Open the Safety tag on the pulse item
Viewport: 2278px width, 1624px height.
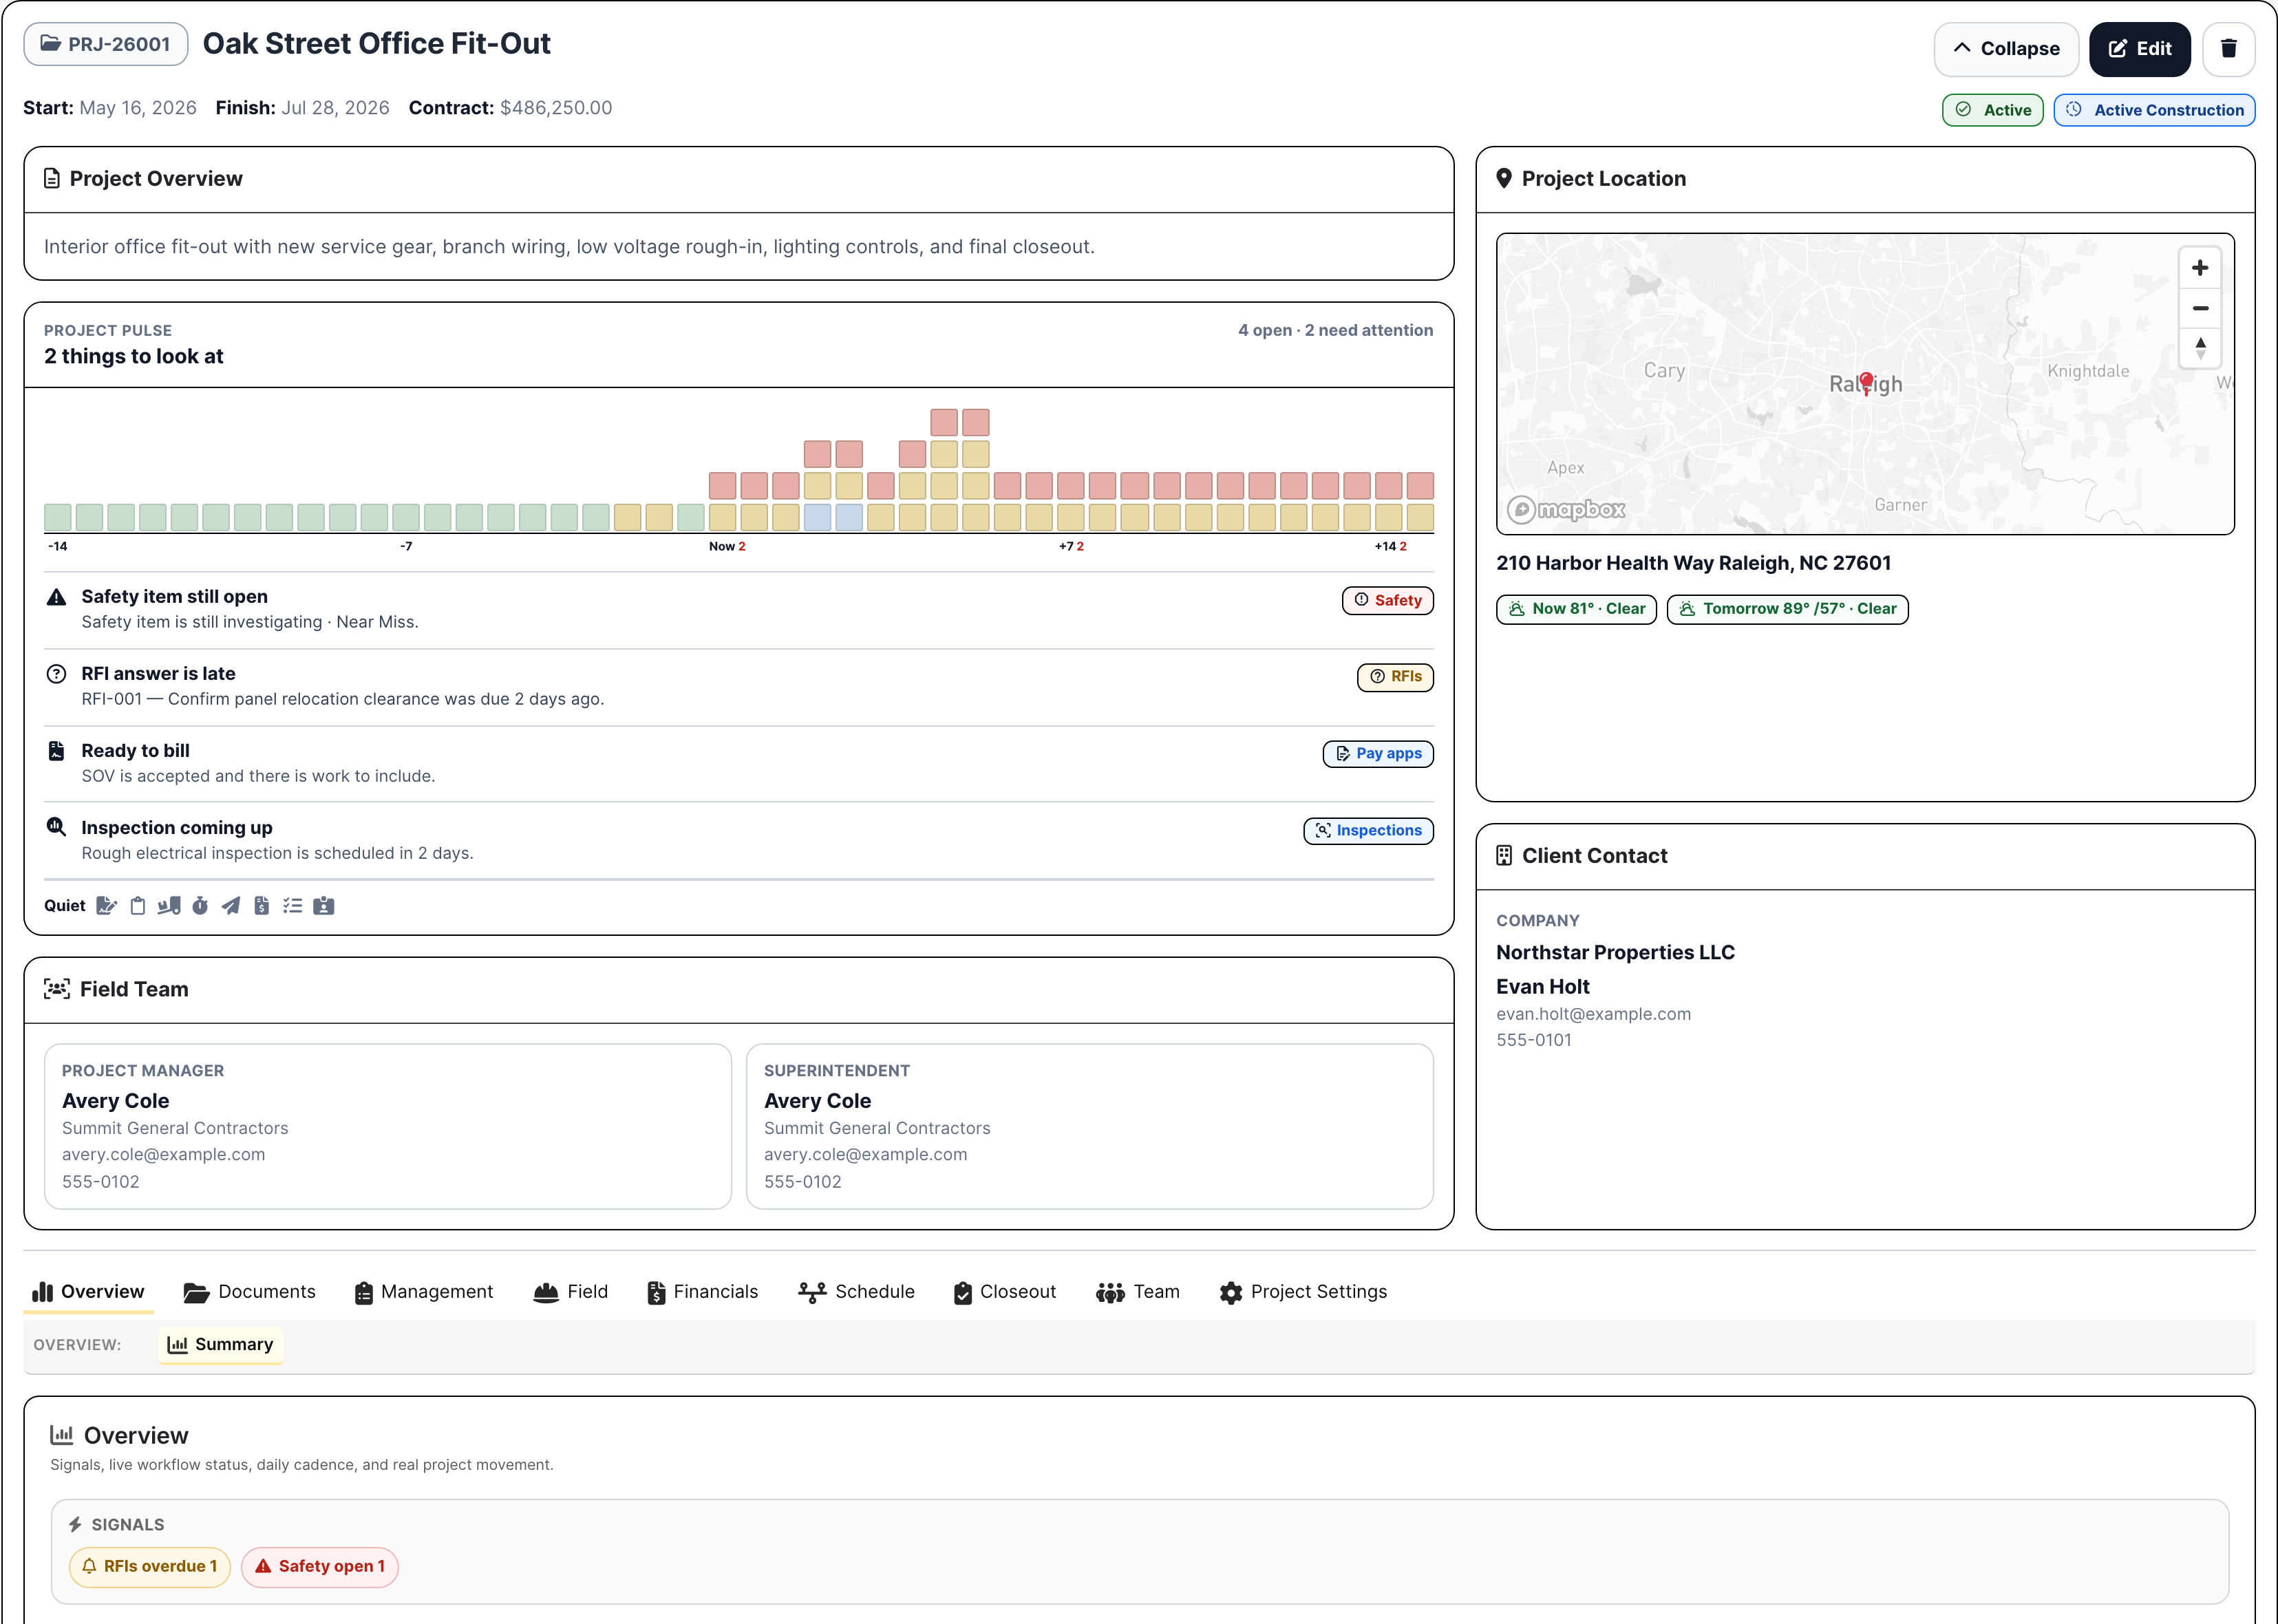[1387, 600]
